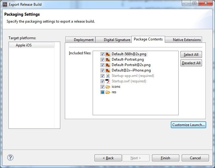215x168 pixels.
Task: Click the icons folder icon
Action: [107, 87]
